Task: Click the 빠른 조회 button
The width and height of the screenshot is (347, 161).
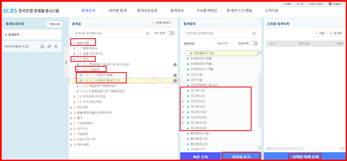Action: (200, 157)
